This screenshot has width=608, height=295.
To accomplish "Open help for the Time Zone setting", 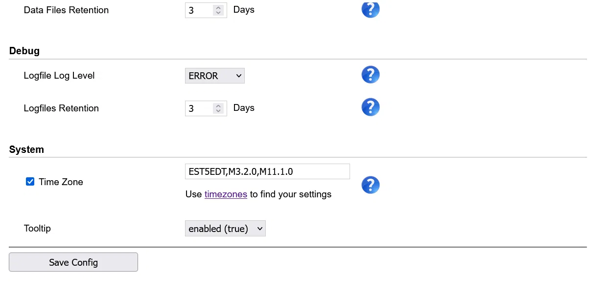I will coord(371,185).
